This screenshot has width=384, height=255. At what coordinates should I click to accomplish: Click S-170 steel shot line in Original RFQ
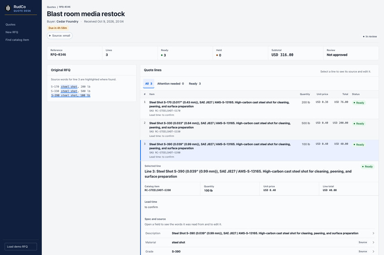71,86
